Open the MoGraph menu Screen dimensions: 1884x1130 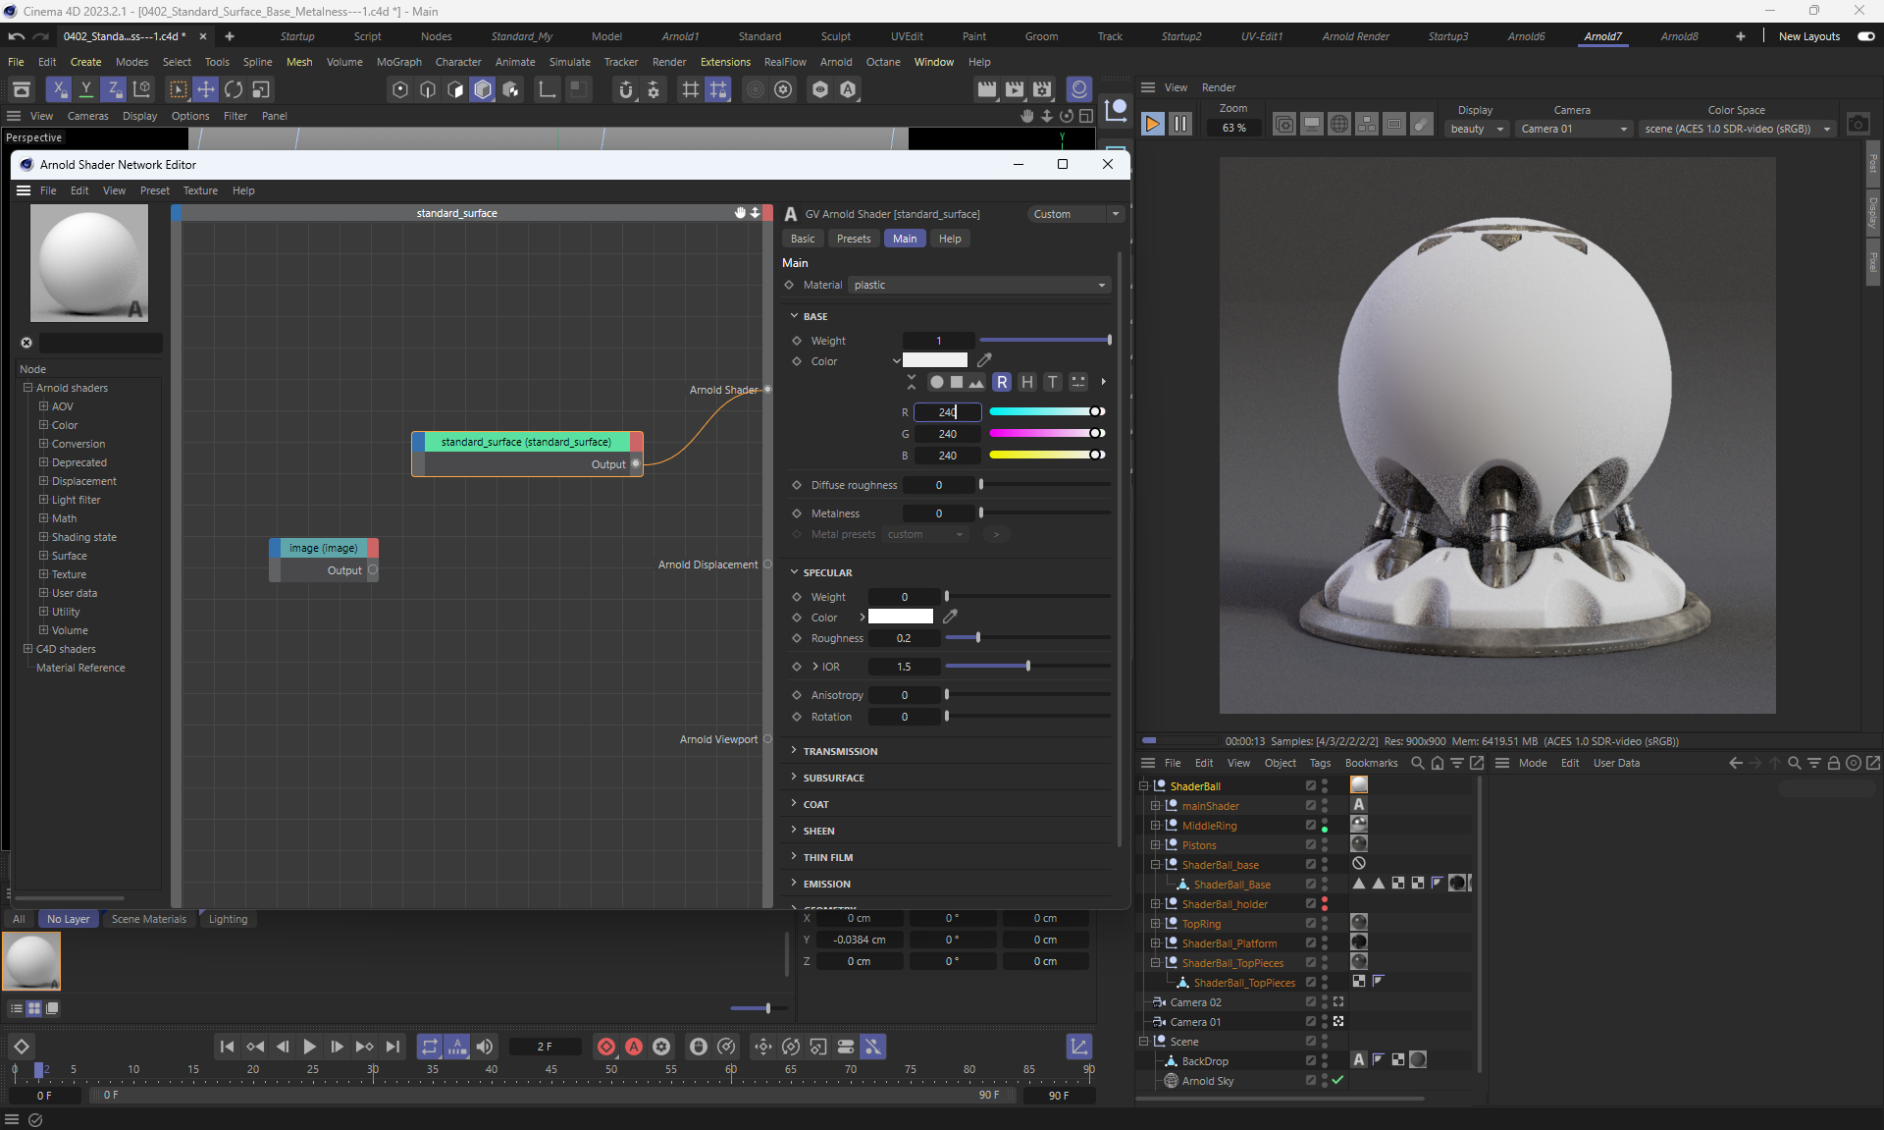tap(398, 62)
